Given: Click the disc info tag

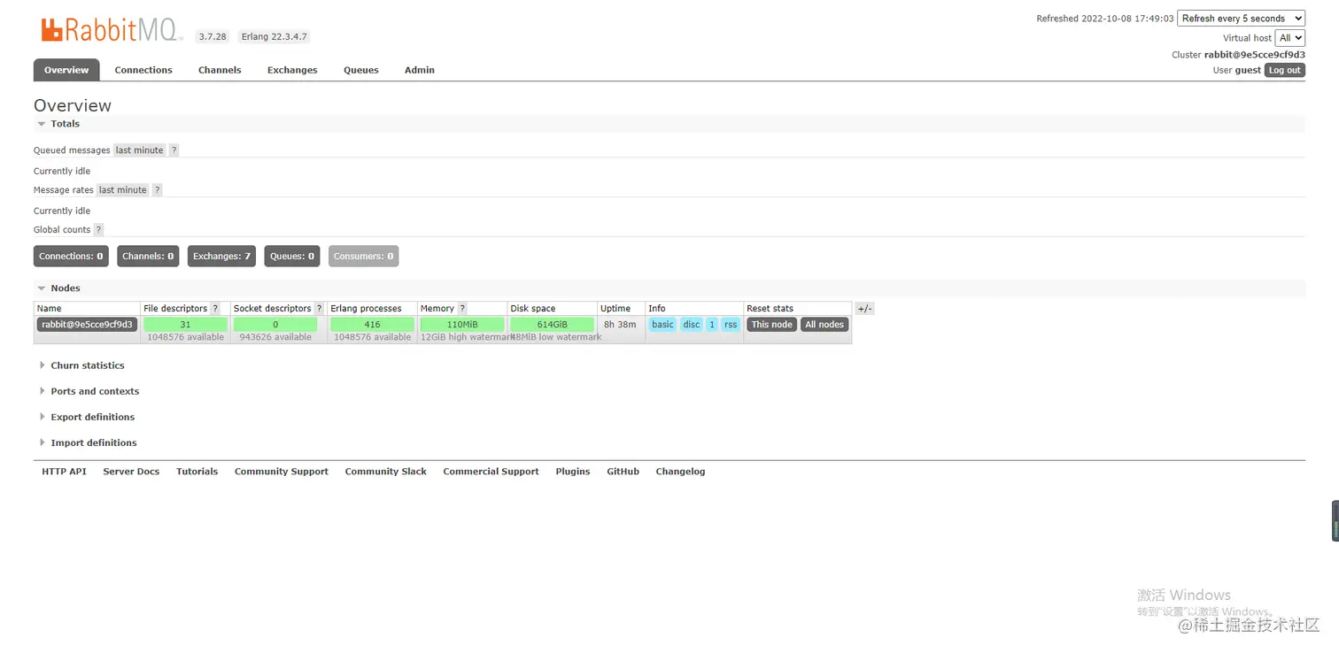Looking at the screenshot, I should 692,325.
